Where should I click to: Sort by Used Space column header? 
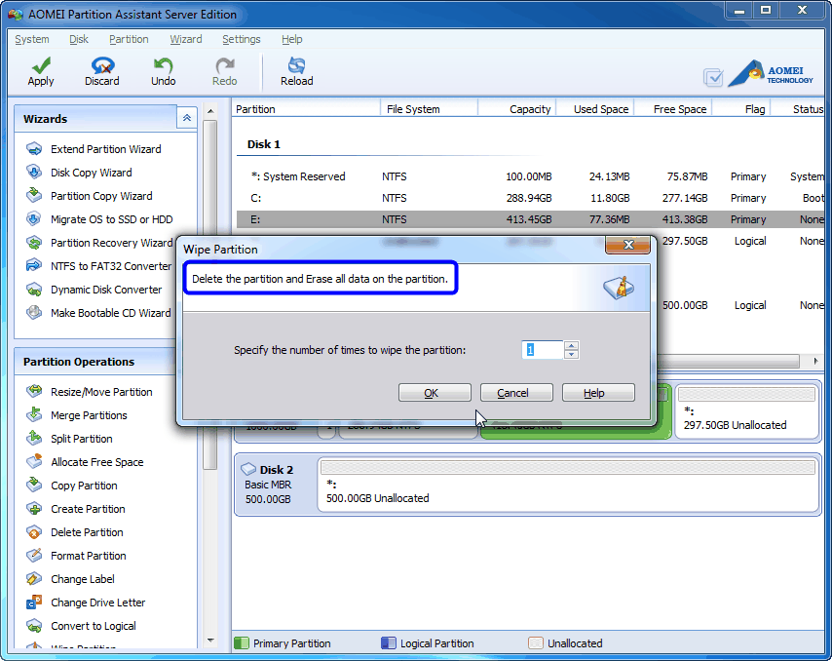(595, 109)
